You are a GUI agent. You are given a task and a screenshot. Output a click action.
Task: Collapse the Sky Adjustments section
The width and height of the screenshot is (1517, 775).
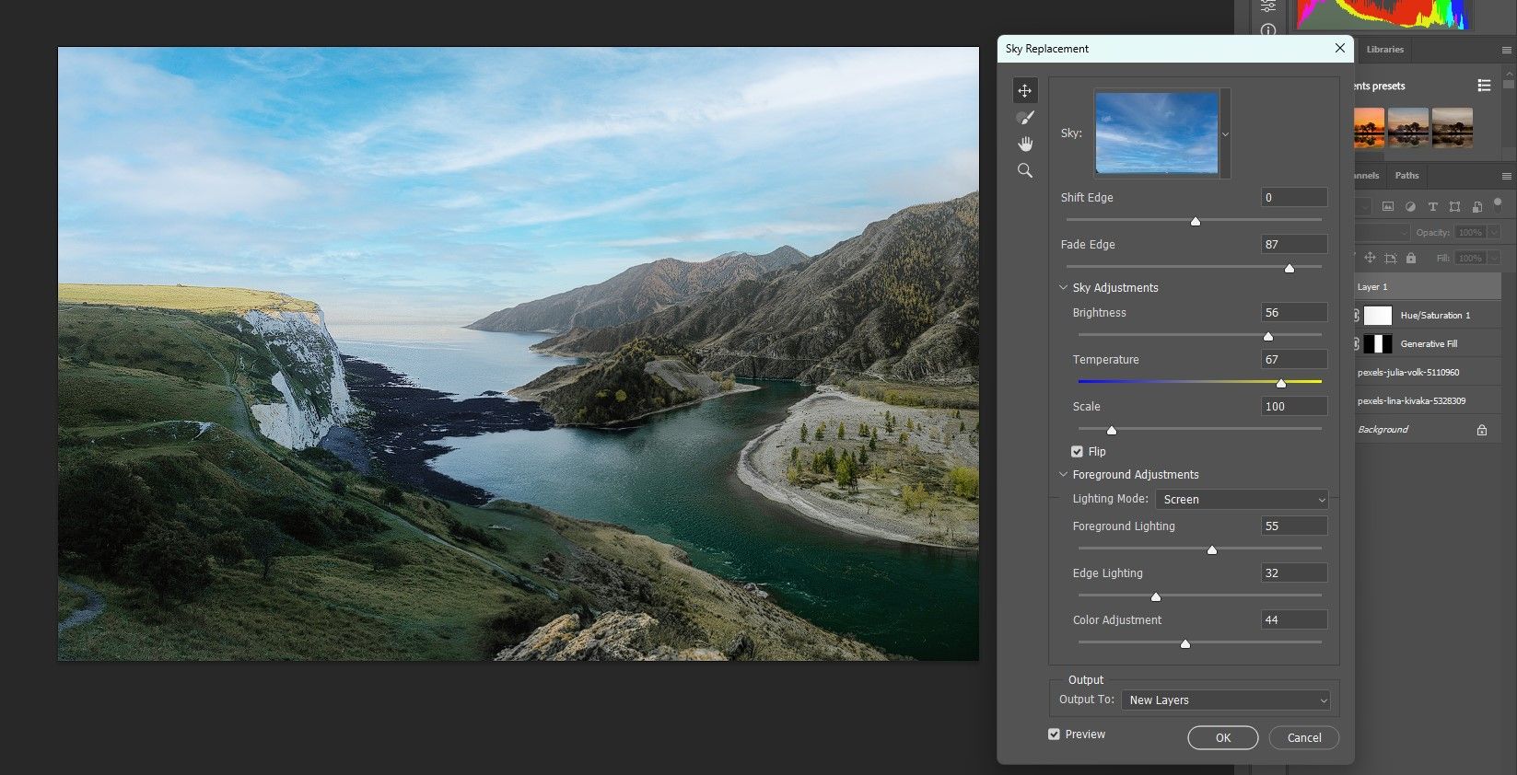(1064, 288)
